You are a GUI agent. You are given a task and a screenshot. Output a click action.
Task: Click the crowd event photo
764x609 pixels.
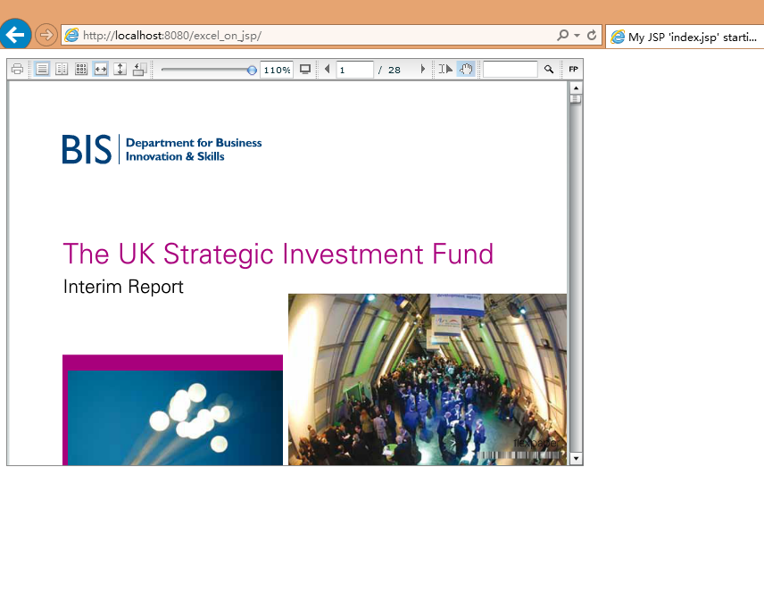tap(428, 380)
